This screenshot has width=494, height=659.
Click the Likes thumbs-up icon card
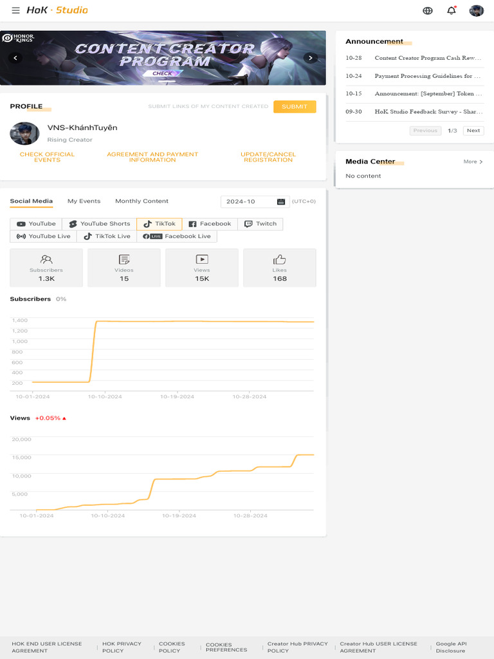coord(279,268)
